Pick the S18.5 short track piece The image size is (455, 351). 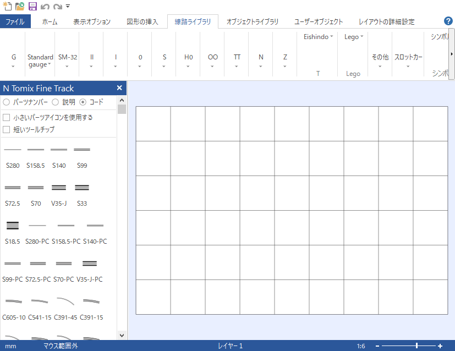[13, 233]
